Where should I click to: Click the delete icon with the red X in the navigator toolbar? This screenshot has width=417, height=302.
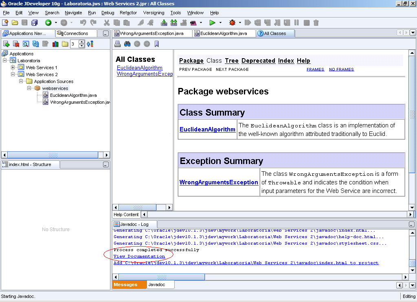[x=16, y=44]
